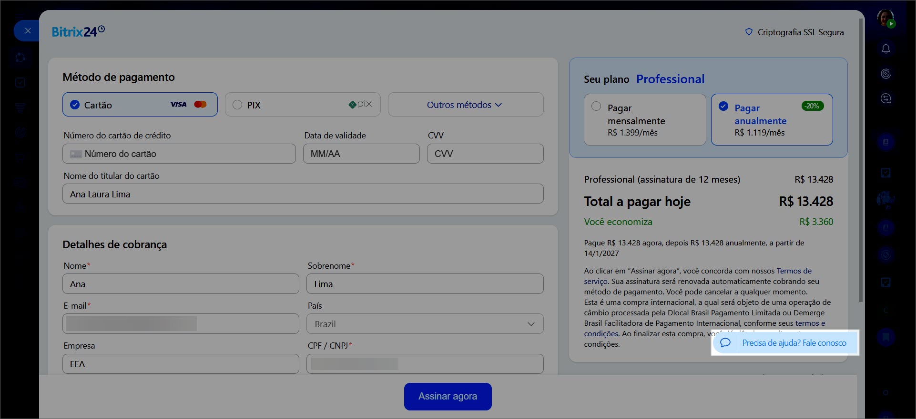Click the CVV input field
This screenshot has width=916, height=419.
click(485, 154)
